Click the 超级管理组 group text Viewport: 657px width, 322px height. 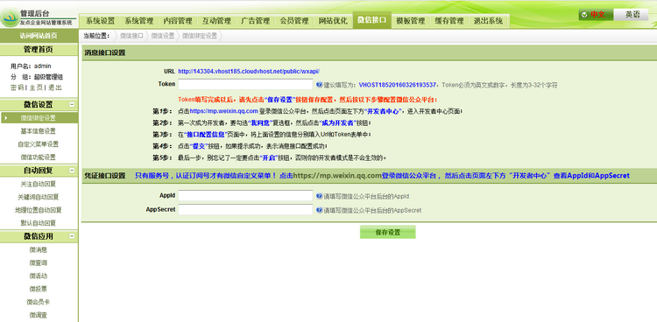[48, 77]
